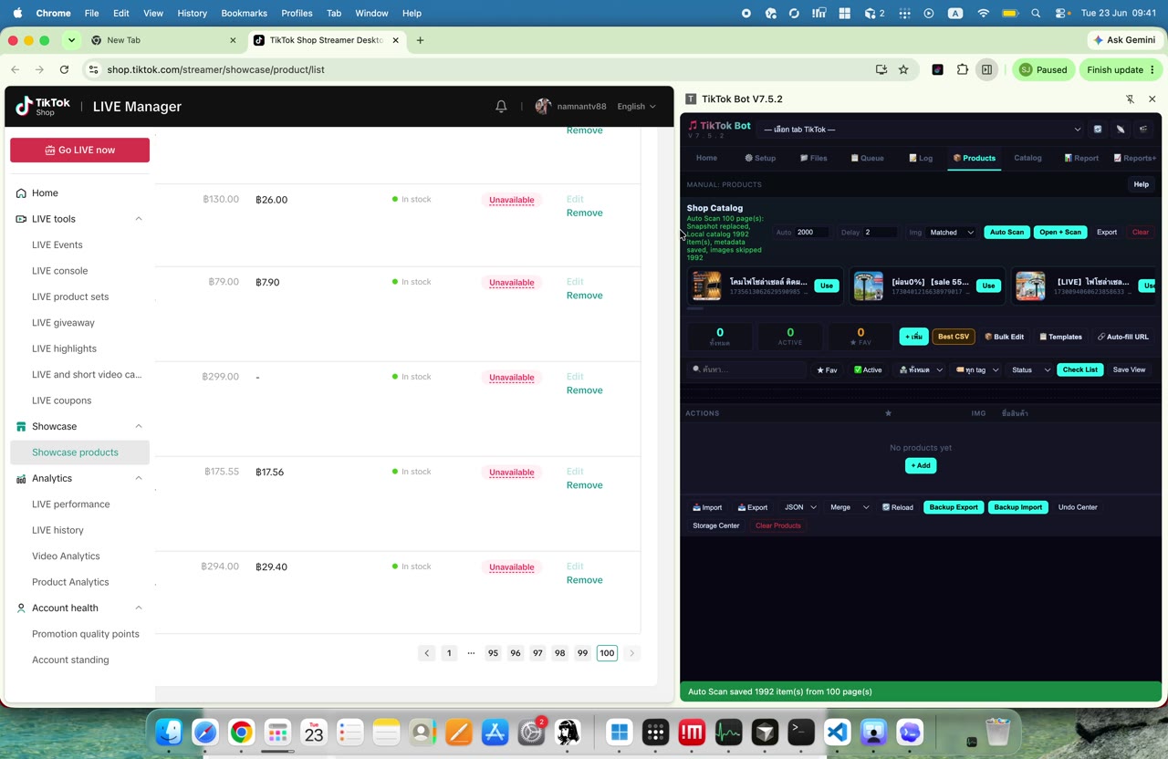Click the Best CSV button
Screen dimensions: 1168x759
(954, 337)
